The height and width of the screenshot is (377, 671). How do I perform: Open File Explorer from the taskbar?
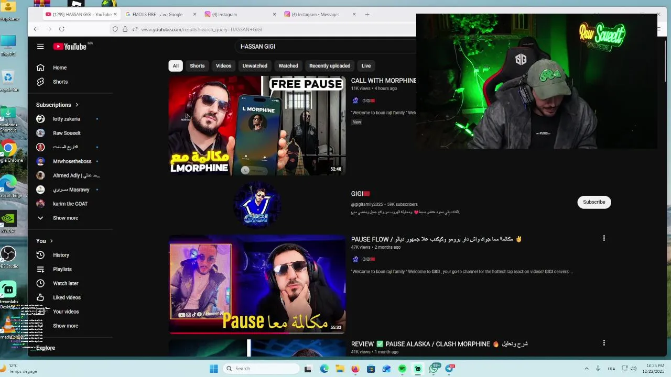[x=339, y=369]
